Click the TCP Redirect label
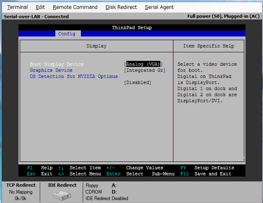The height and width of the screenshot is (203, 263). point(21,185)
